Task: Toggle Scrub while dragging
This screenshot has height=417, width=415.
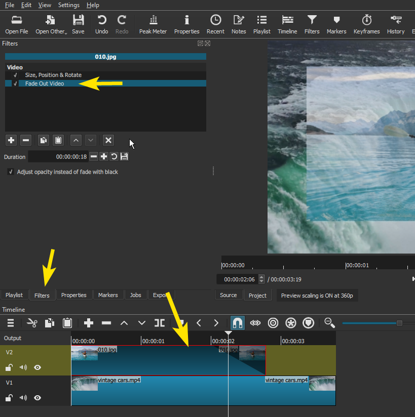Action: (x=255, y=323)
